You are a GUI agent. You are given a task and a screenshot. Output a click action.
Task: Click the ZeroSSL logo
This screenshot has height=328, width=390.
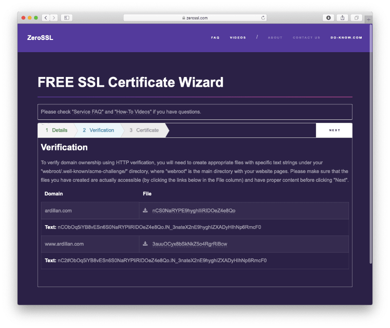(x=40, y=38)
